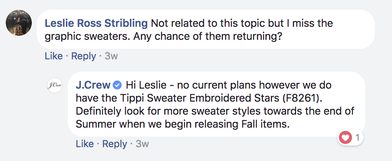
Task: Click the phrase graphic sweaters in comment
Action: [x=87, y=37]
